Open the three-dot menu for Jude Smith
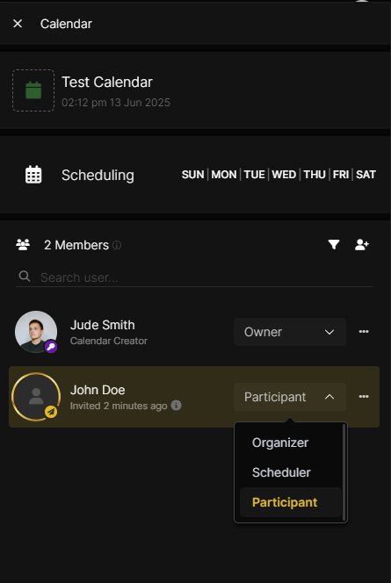The image size is (391, 583). [x=364, y=332]
